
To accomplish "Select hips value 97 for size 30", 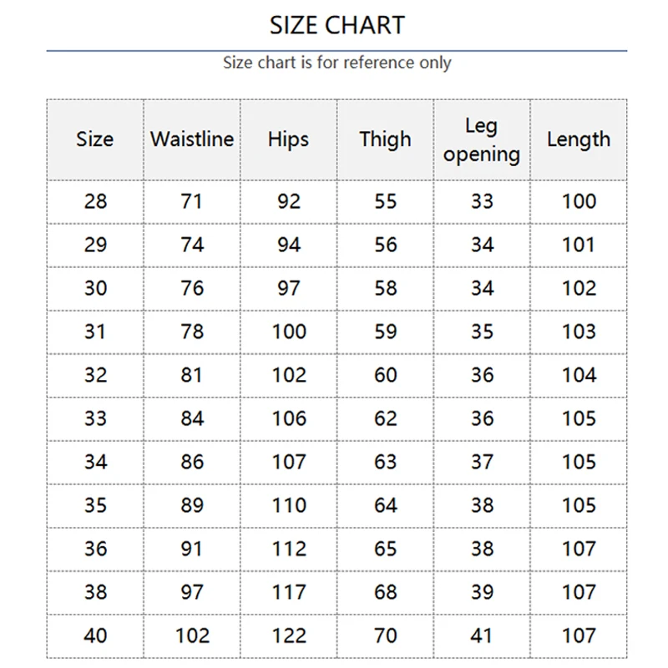I will [x=288, y=288].
